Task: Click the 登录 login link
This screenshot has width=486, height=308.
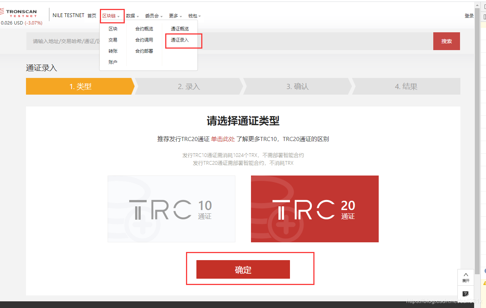Action: pos(469,16)
